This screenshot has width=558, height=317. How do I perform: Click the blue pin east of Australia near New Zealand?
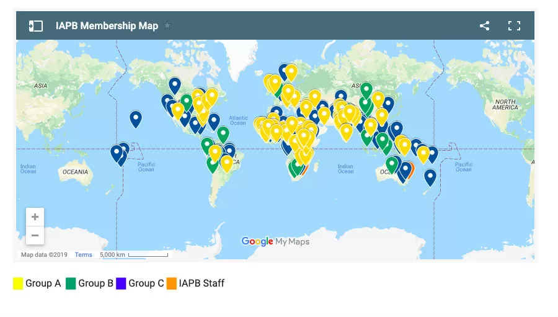430,178
